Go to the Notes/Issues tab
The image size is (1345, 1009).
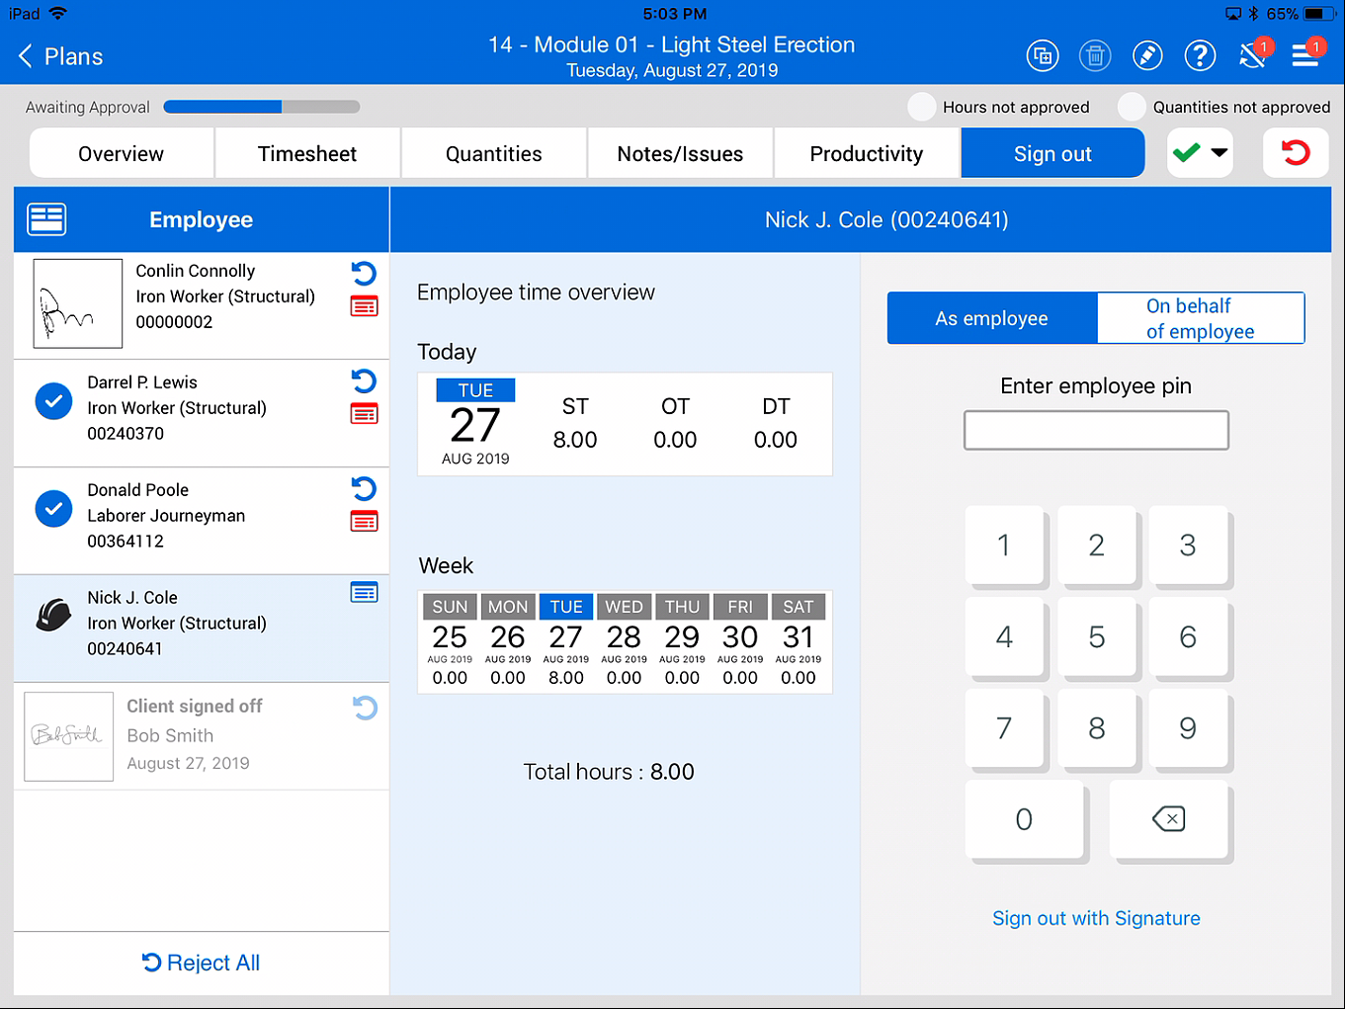point(680,154)
